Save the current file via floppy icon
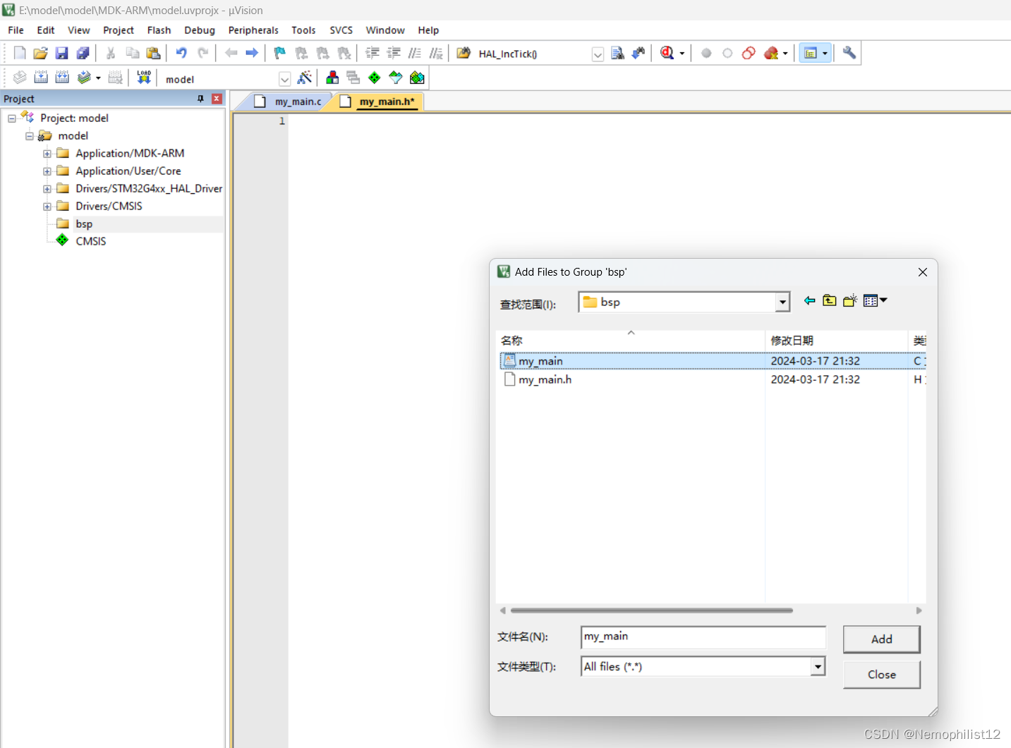This screenshot has width=1011, height=748. tap(62, 53)
